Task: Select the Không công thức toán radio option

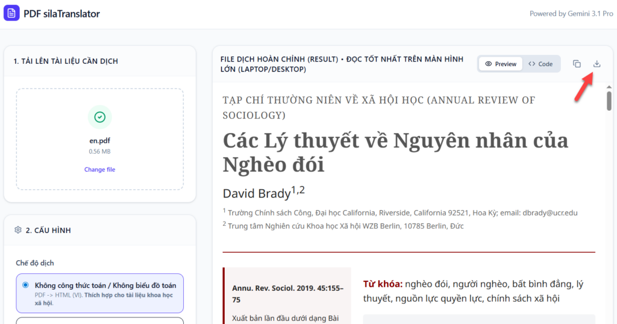Action: coord(25,285)
